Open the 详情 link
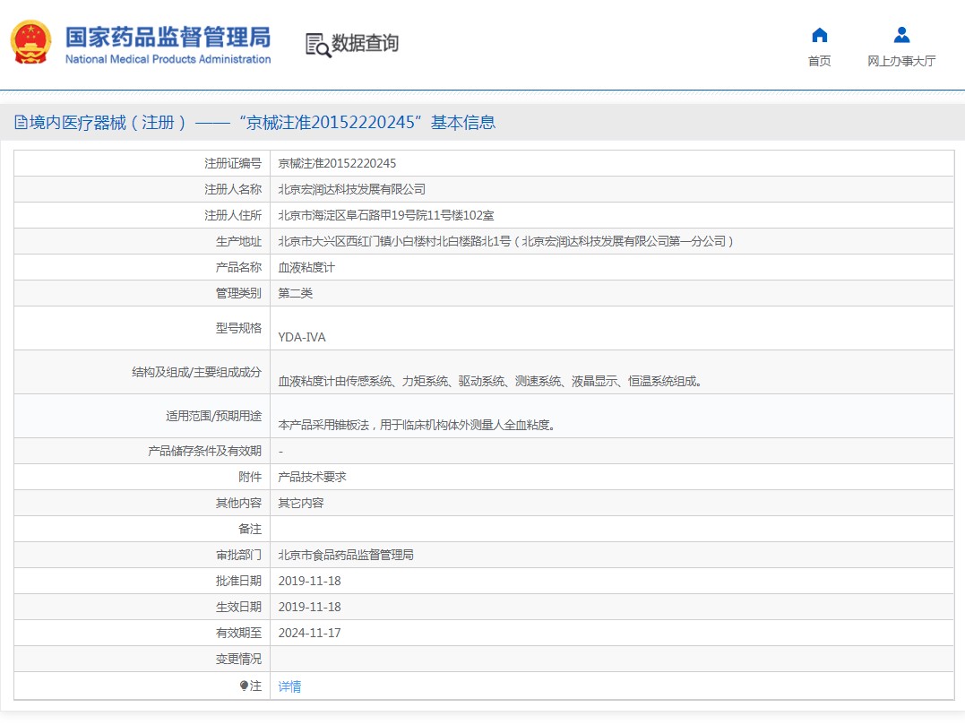The height and width of the screenshot is (725, 965). [x=289, y=686]
